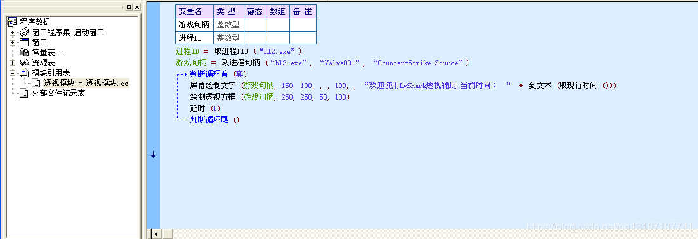
Task: Click the horizontal scrollbar thumb
Action: (167, 234)
